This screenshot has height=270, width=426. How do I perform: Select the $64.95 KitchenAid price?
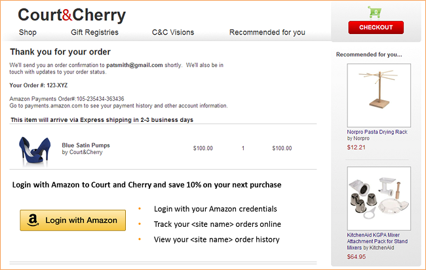357,256
